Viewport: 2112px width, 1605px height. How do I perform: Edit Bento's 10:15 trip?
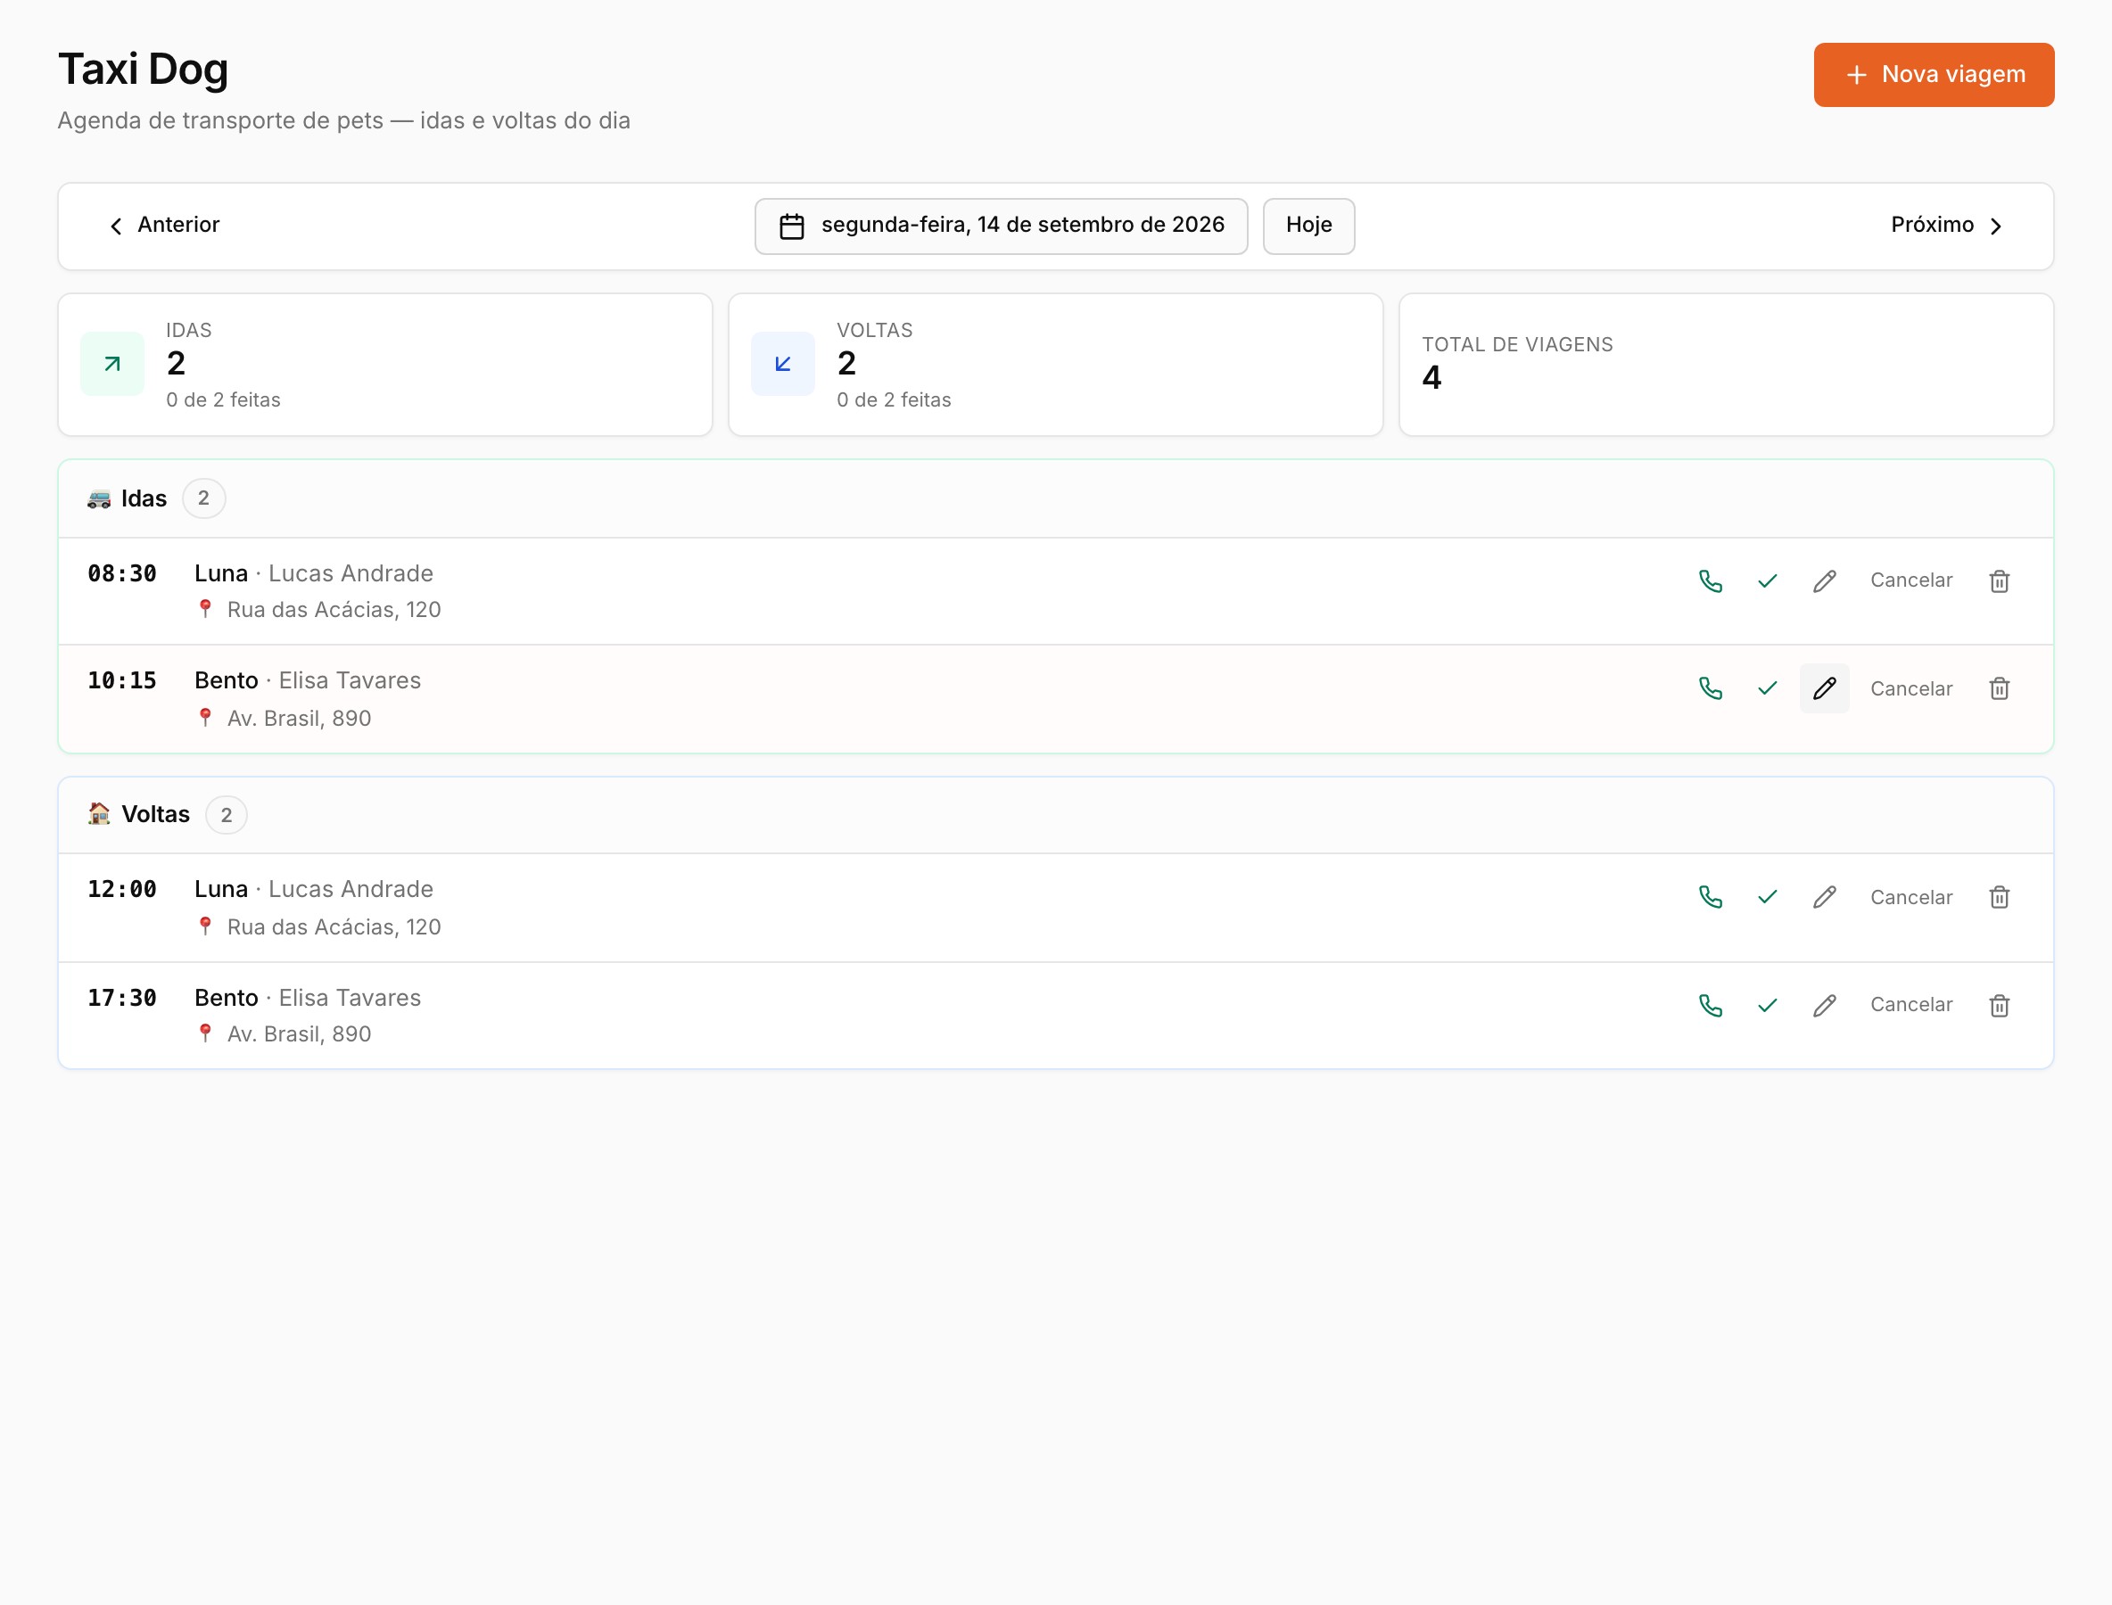tap(1824, 687)
